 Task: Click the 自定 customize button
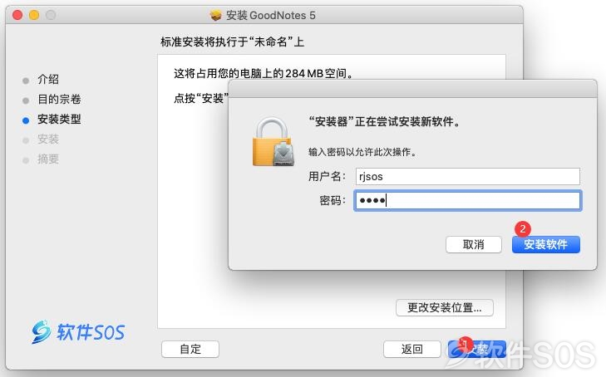point(190,349)
